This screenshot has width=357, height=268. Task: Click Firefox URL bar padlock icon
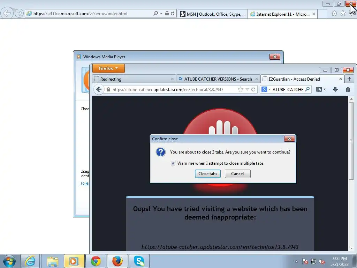pyautogui.click(x=108, y=90)
